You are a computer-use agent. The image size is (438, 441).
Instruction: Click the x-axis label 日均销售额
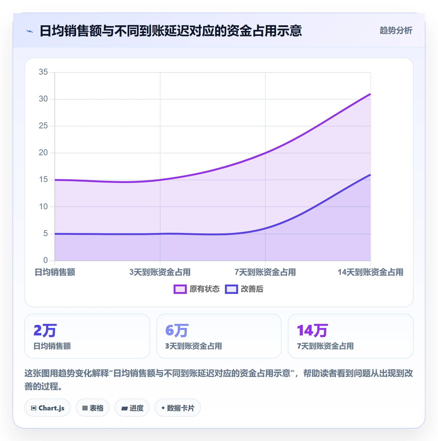tap(55, 272)
